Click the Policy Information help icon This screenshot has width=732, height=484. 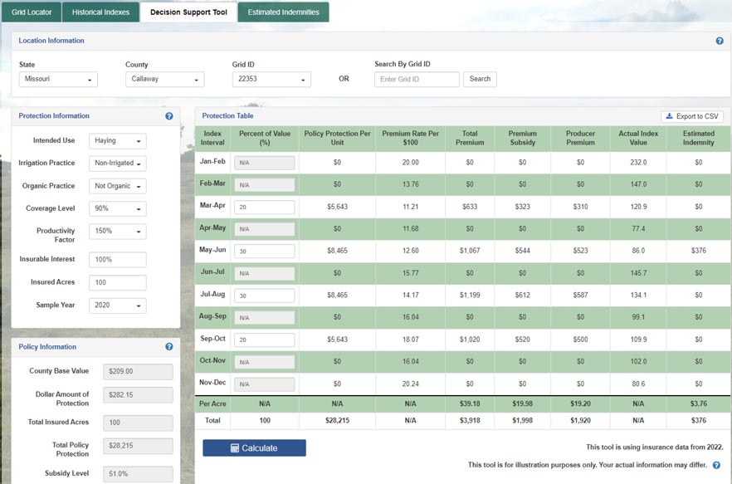pyautogui.click(x=169, y=347)
